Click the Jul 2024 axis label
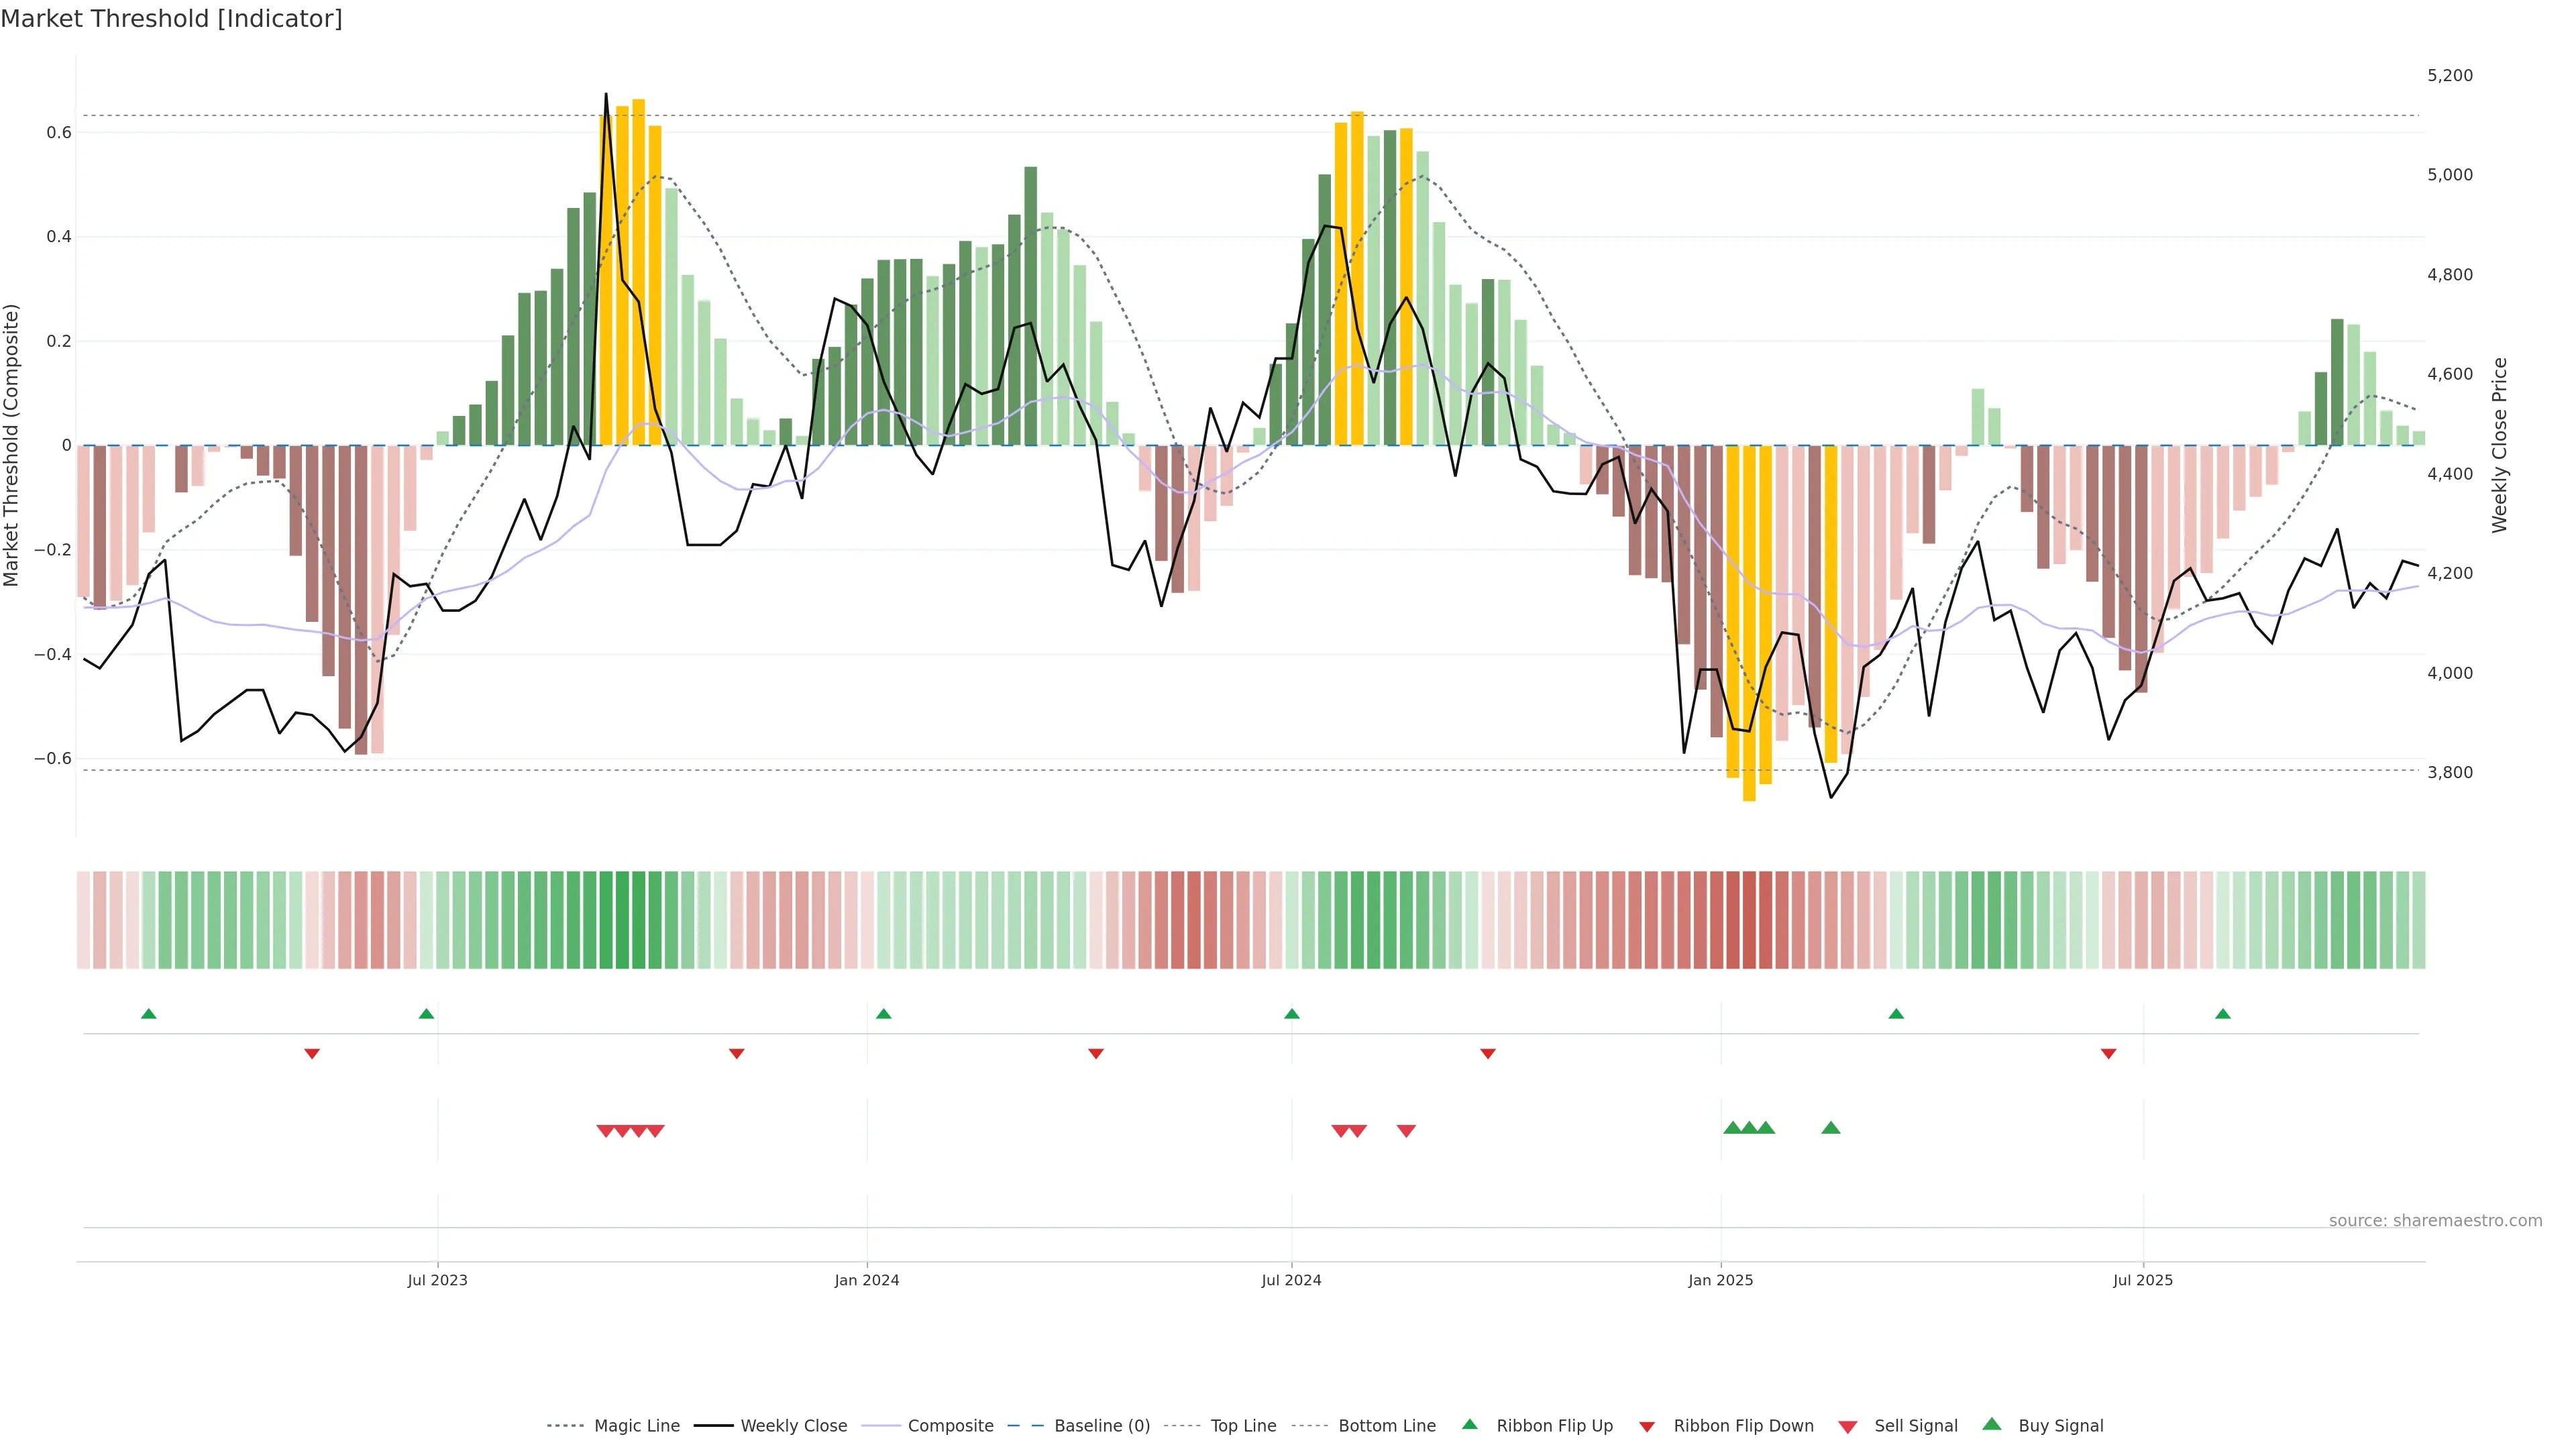Image resolution: width=2576 pixels, height=1449 pixels. click(x=1291, y=1280)
